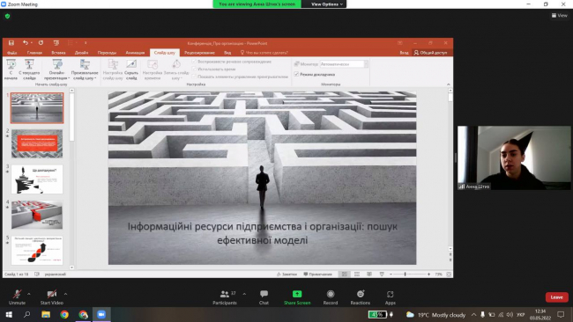Viewport: 573px width, 322px height.
Task: Click the green Share Screen icon
Action: pyautogui.click(x=297, y=294)
